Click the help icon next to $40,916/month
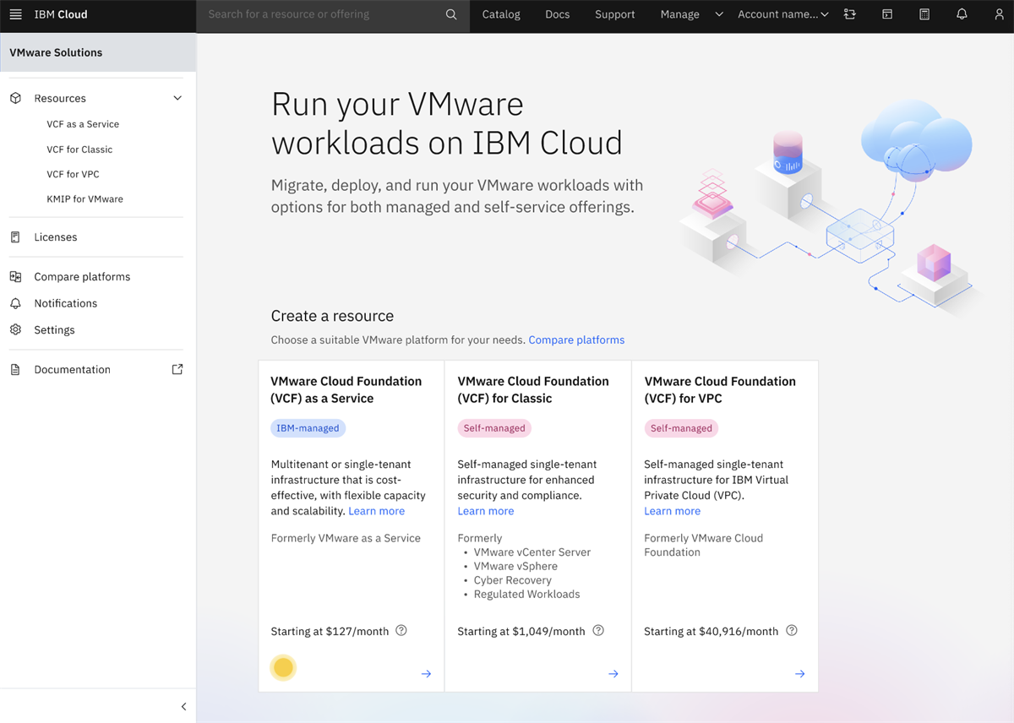The image size is (1014, 723). tap(792, 631)
